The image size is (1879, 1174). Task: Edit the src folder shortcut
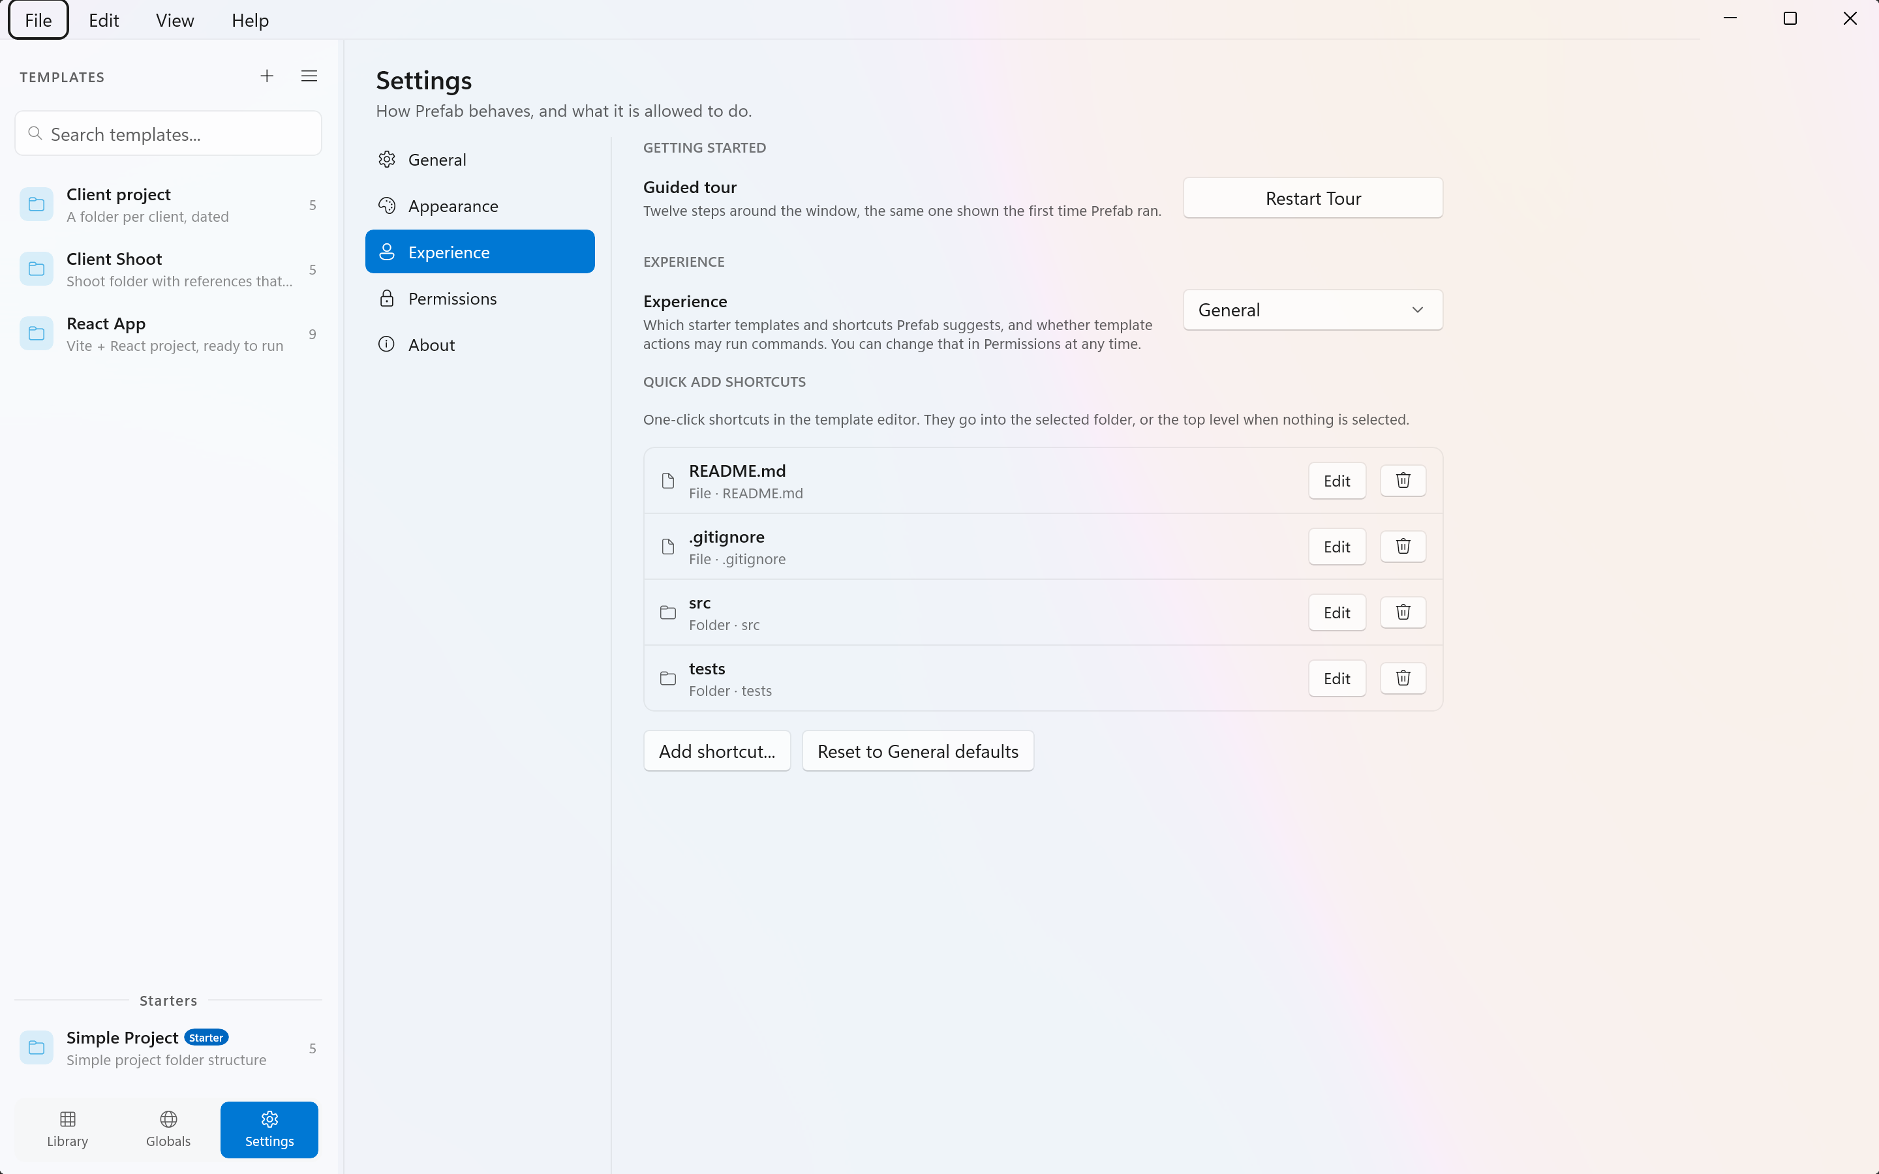(1336, 613)
